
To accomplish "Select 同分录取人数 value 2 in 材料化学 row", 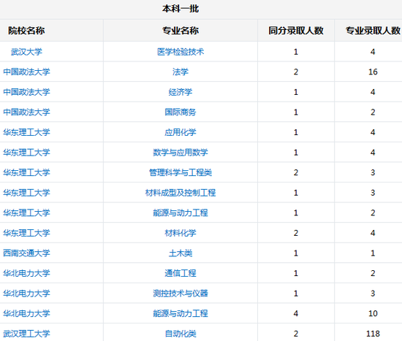I will (296, 233).
